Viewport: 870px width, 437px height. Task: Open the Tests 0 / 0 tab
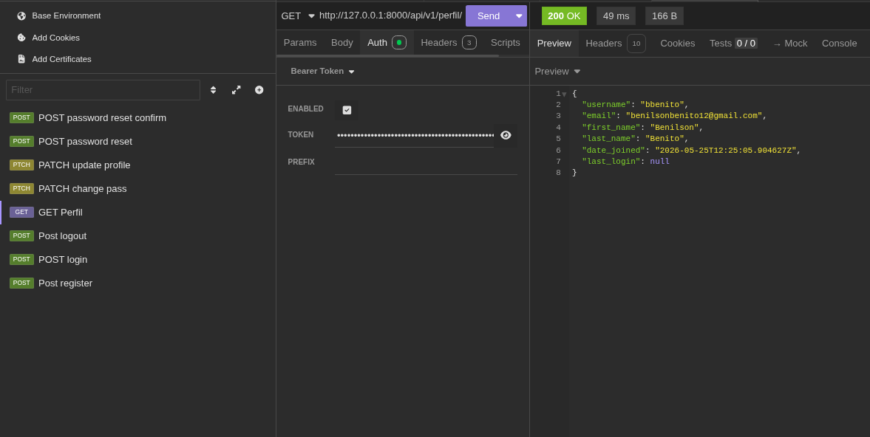733,44
